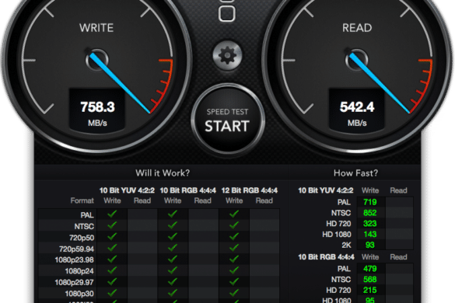455x303 pixels.
Task: Click the PAL format row label
Action: click(x=87, y=215)
